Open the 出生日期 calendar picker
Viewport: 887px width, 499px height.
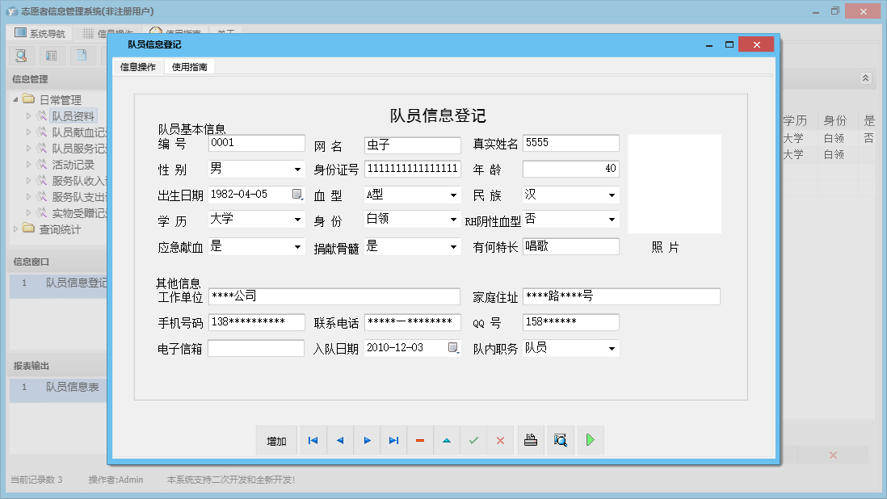[297, 195]
